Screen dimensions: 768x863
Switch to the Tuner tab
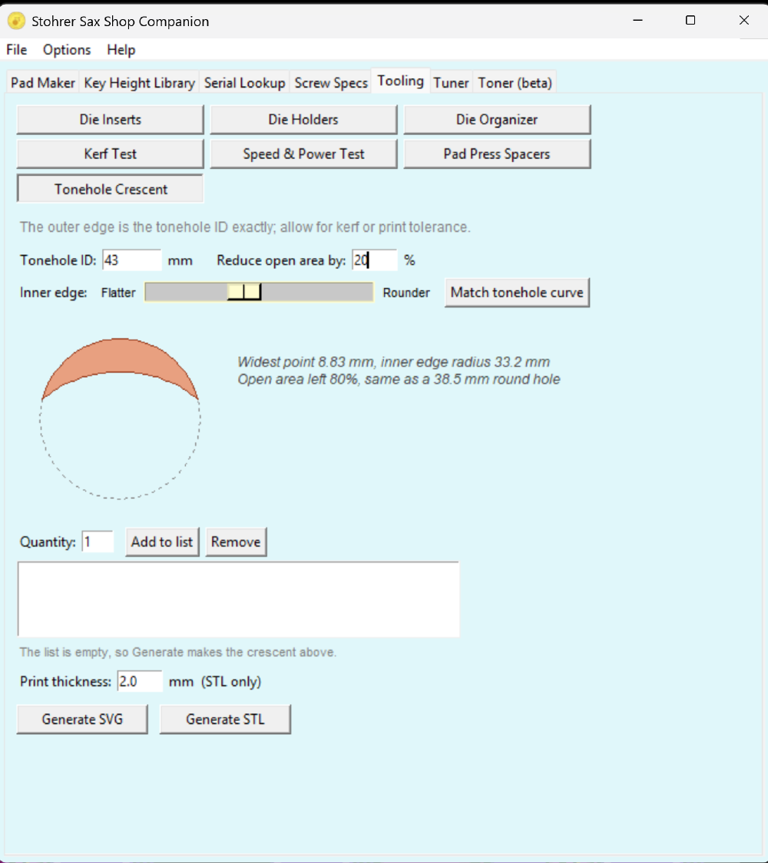pos(451,83)
